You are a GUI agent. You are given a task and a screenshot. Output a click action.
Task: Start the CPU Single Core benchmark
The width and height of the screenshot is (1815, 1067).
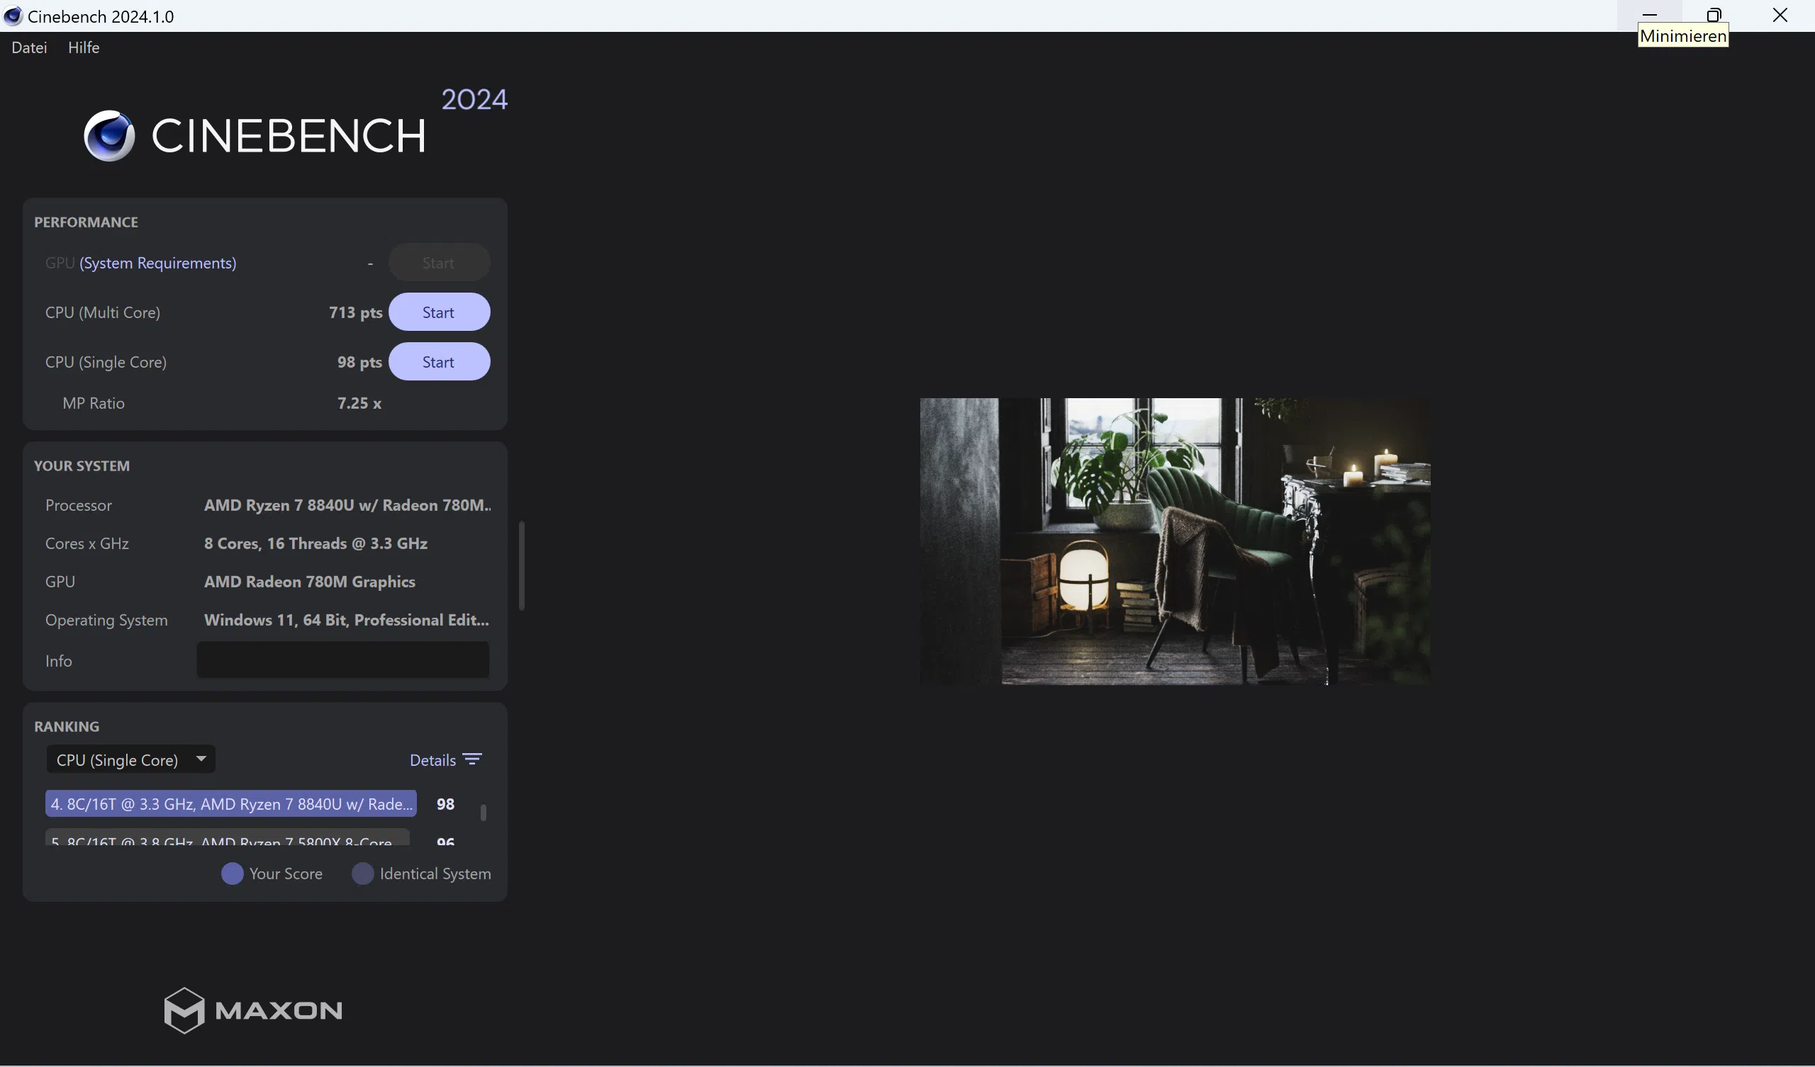tap(439, 361)
